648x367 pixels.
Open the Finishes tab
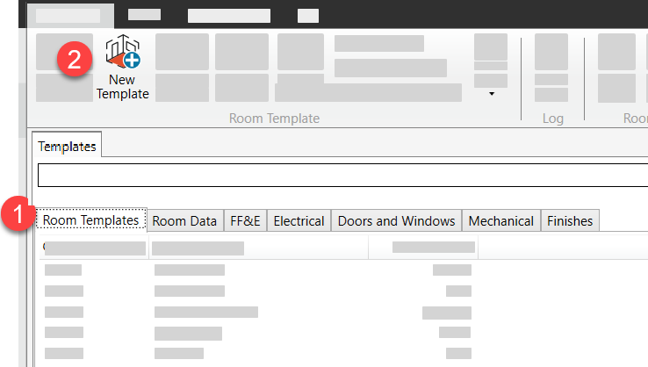coord(570,220)
